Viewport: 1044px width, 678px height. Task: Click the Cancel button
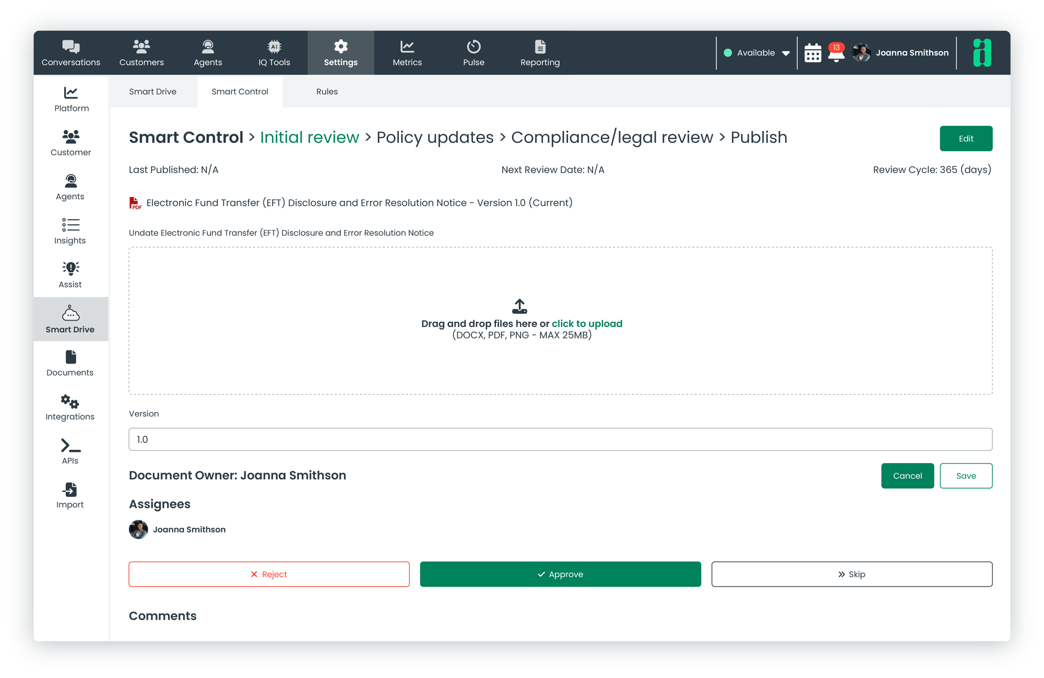907,476
